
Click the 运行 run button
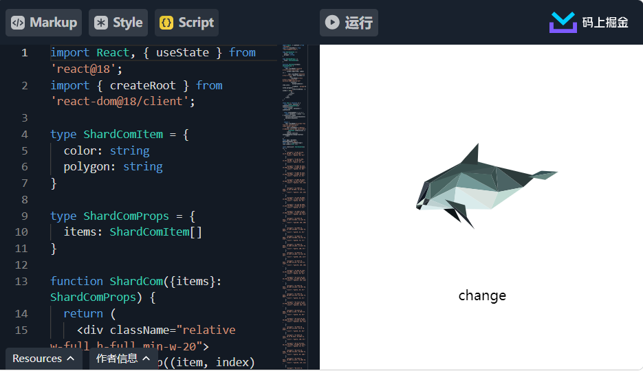(x=349, y=23)
